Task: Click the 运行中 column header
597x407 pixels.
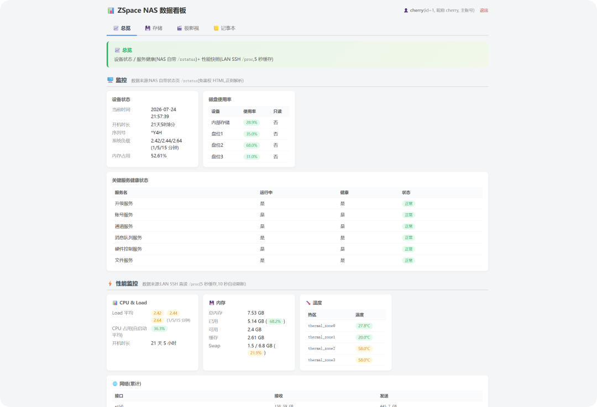Action: click(266, 193)
